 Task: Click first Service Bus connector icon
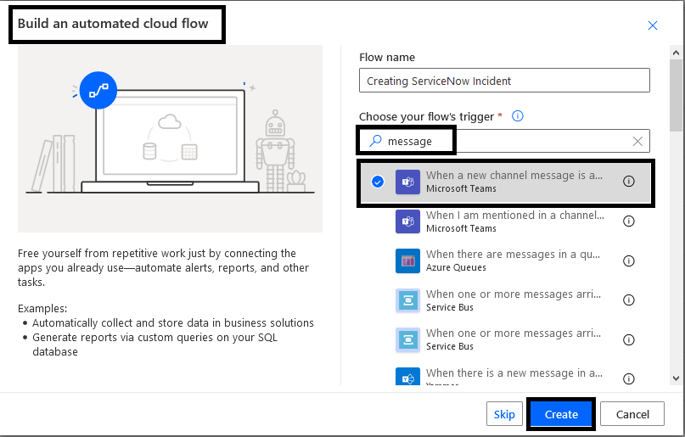(x=407, y=300)
